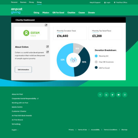Open the An Post Irish Book Awards link
Image resolution: width=138 pixels, height=138 pixels.
[22, 116]
